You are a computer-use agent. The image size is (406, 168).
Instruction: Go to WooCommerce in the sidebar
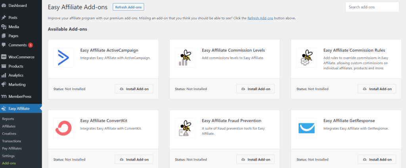pyautogui.click(x=21, y=57)
